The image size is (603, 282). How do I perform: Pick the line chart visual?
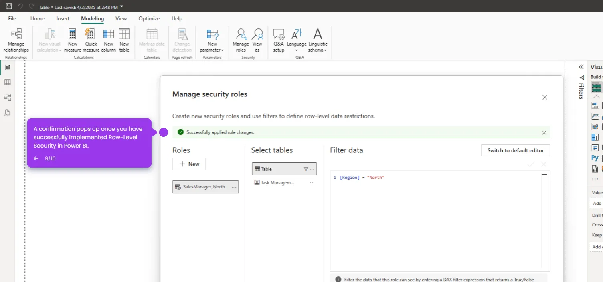click(595, 116)
